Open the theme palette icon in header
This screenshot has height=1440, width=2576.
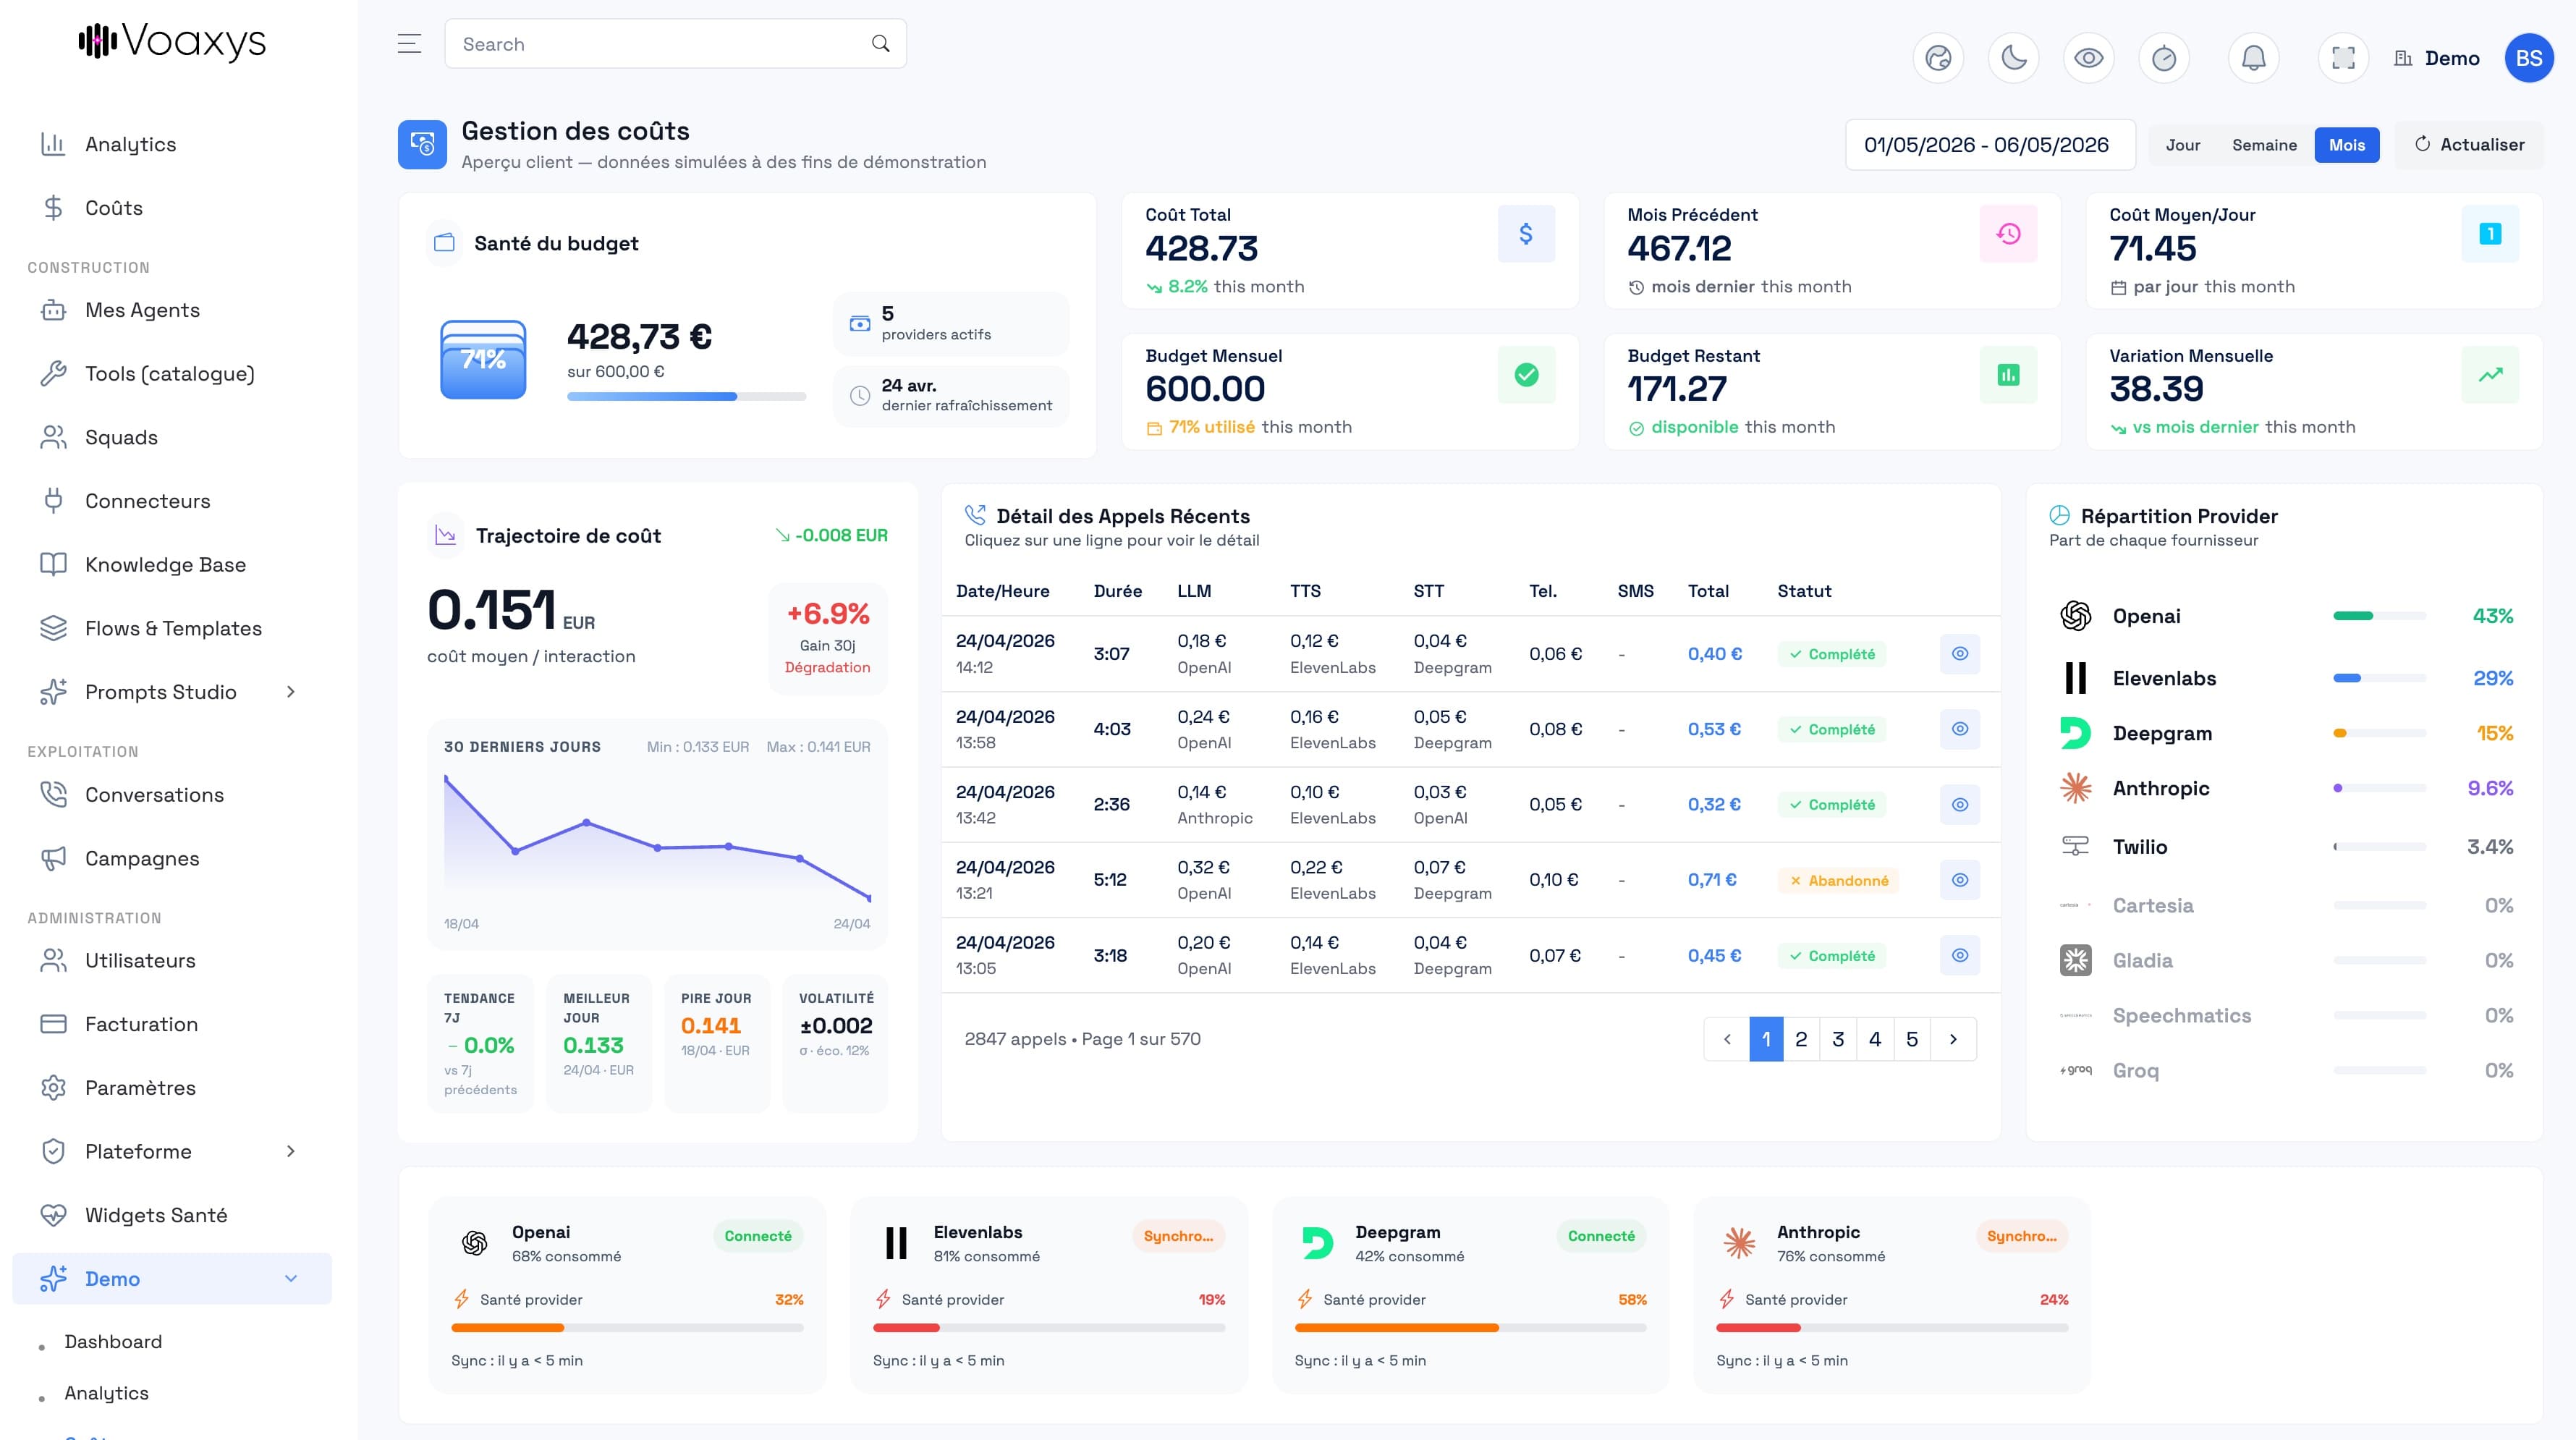[x=1938, y=58]
